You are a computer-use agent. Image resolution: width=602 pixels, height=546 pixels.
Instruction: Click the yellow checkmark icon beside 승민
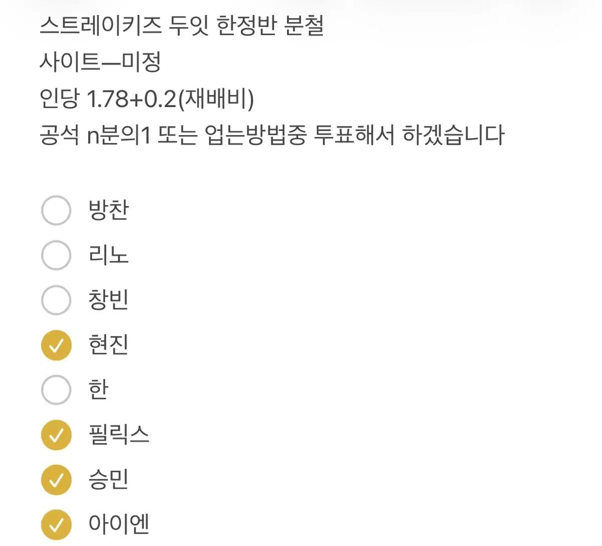coord(56,479)
